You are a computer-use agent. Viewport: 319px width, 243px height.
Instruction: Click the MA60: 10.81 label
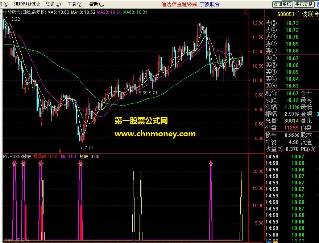pos(135,12)
